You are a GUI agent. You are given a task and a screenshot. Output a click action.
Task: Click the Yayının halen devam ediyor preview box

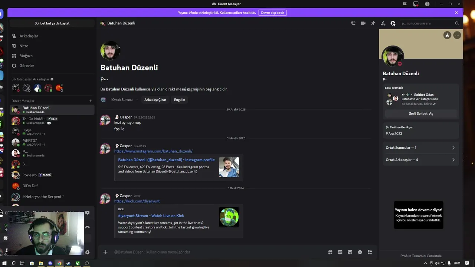pyautogui.click(x=419, y=215)
